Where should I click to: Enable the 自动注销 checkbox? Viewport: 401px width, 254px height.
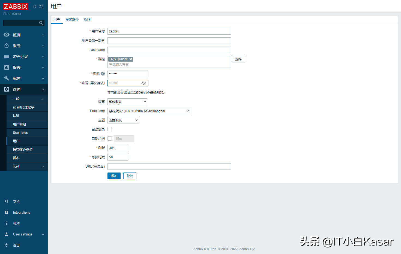click(110, 138)
